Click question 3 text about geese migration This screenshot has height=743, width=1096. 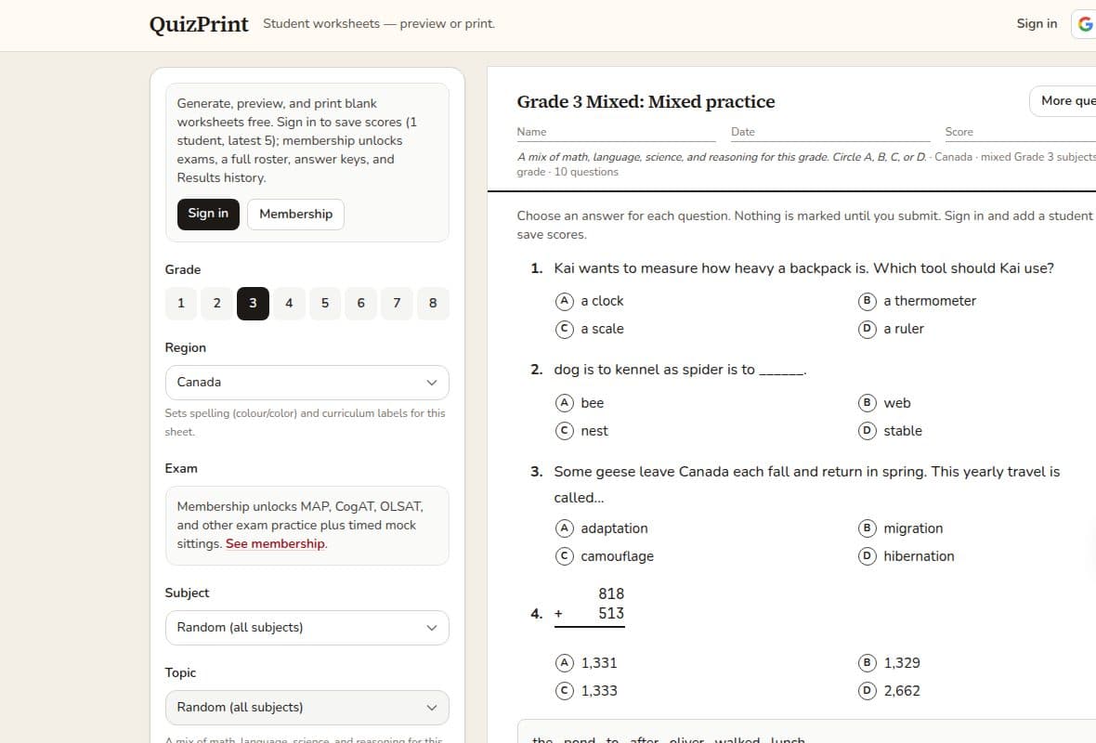(x=806, y=485)
